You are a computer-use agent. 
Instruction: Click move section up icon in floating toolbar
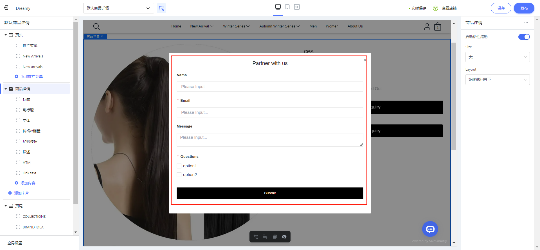(256, 237)
